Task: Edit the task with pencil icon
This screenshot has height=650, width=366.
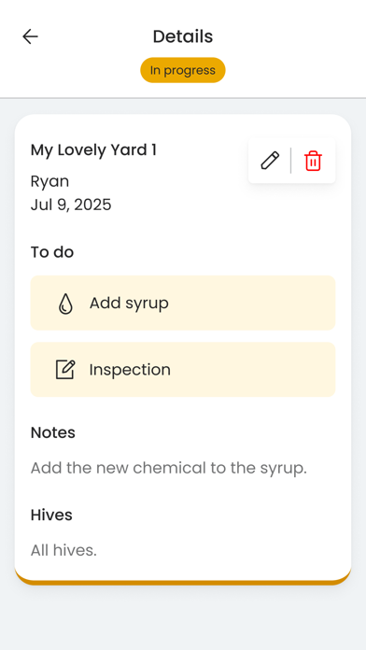Action: (270, 161)
